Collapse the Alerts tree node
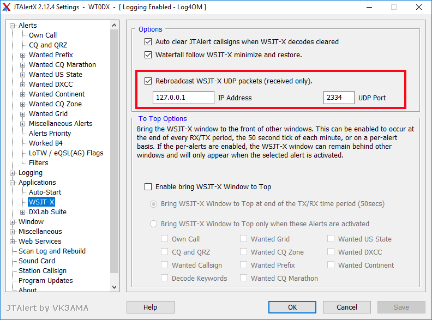Viewport: 432px width, 320px height. point(12,26)
